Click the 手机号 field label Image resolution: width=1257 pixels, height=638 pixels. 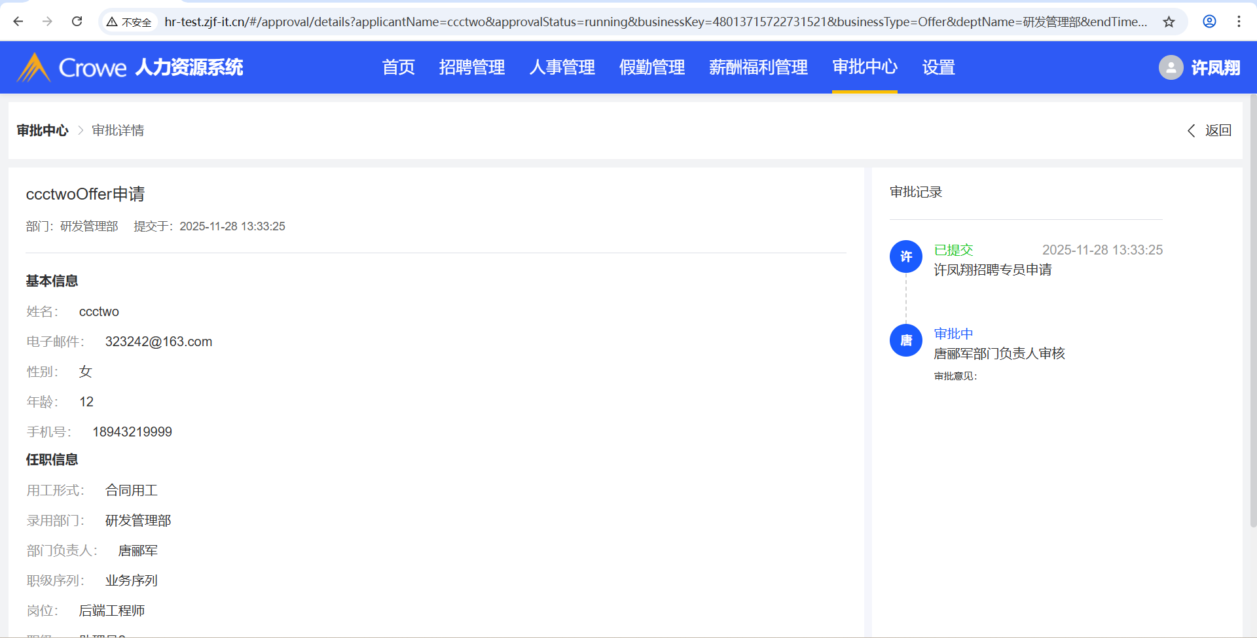point(48,432)
